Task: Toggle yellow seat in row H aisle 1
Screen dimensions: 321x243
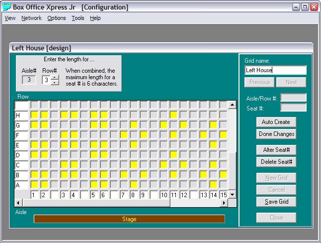Action: [x=34, y=115]
